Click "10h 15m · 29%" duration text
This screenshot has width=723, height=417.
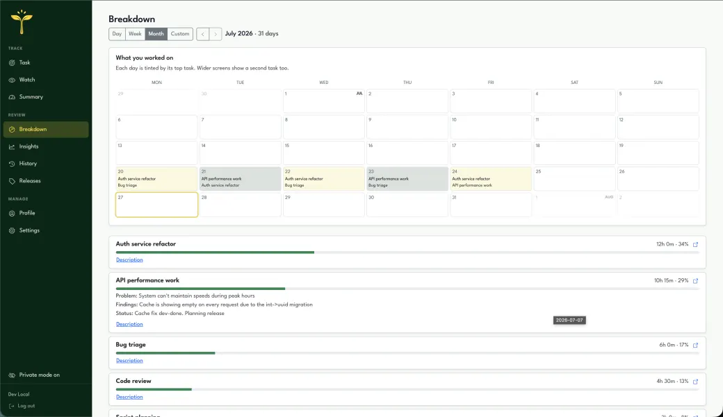672,281
